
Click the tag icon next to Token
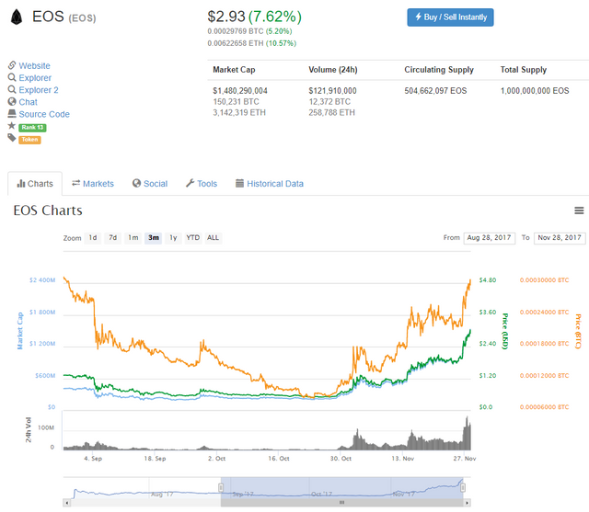(12, 138)
